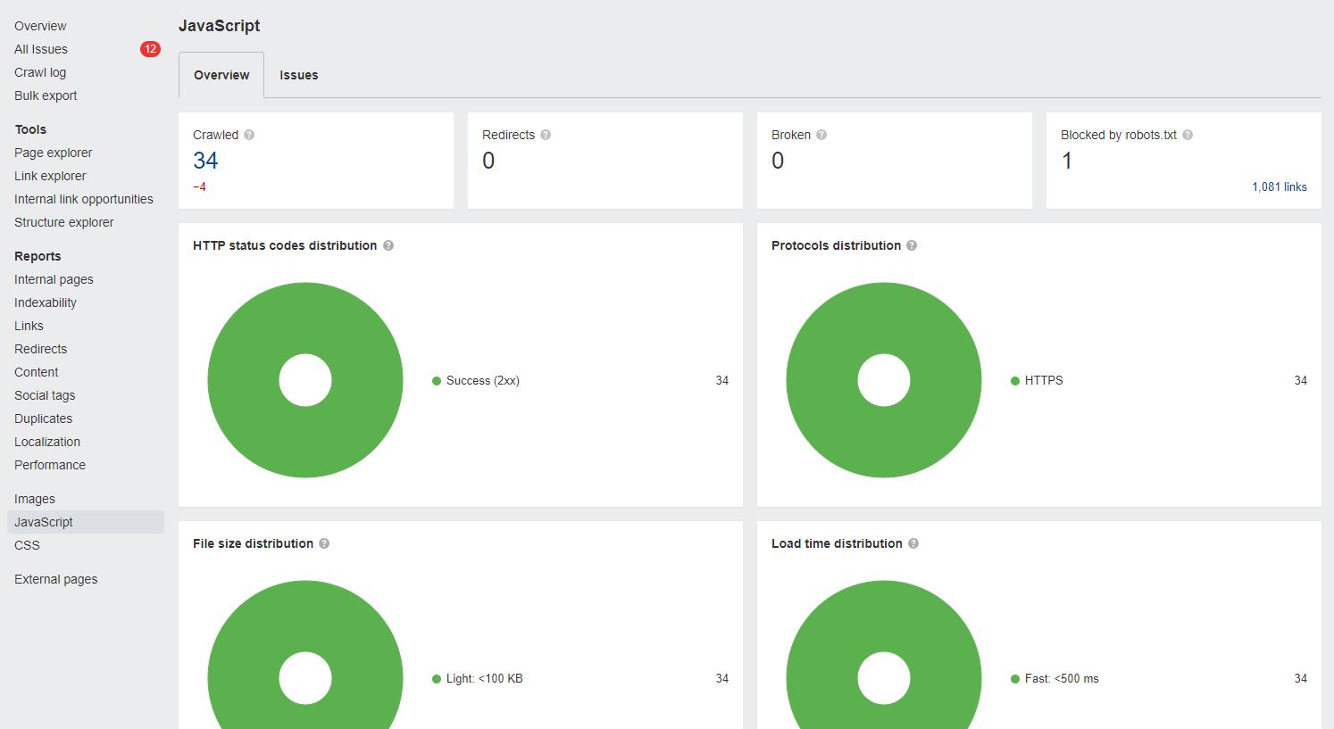Click the Fast: <500 ms legend entry

click(1055, 678)
